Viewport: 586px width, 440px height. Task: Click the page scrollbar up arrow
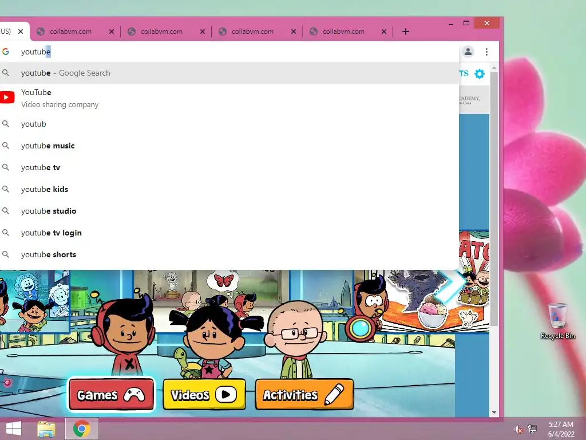pos(494,69)
